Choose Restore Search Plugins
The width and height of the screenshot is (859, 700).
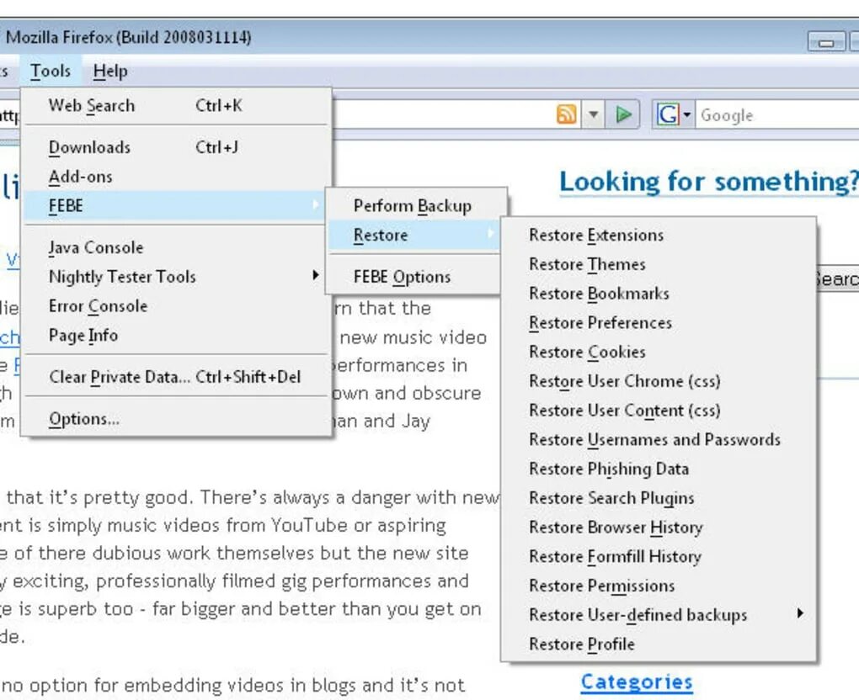[x=659, y=498]
